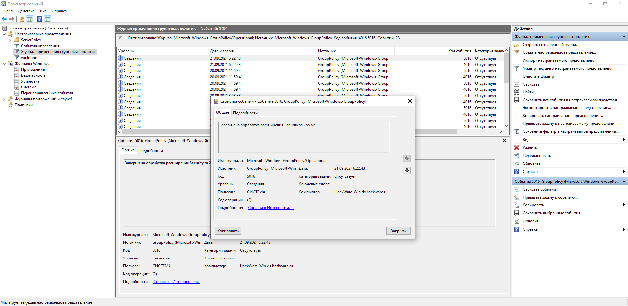Click the back arrow toolbar icon
628x306 pixels.
point(4,19)
